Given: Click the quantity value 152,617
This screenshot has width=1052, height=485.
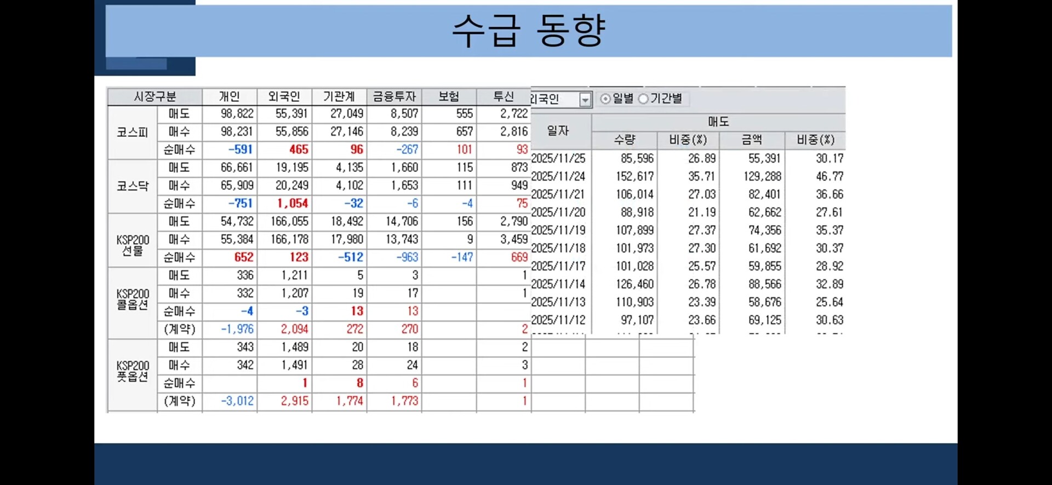Looking at the screenshot, I should (635, 177).
